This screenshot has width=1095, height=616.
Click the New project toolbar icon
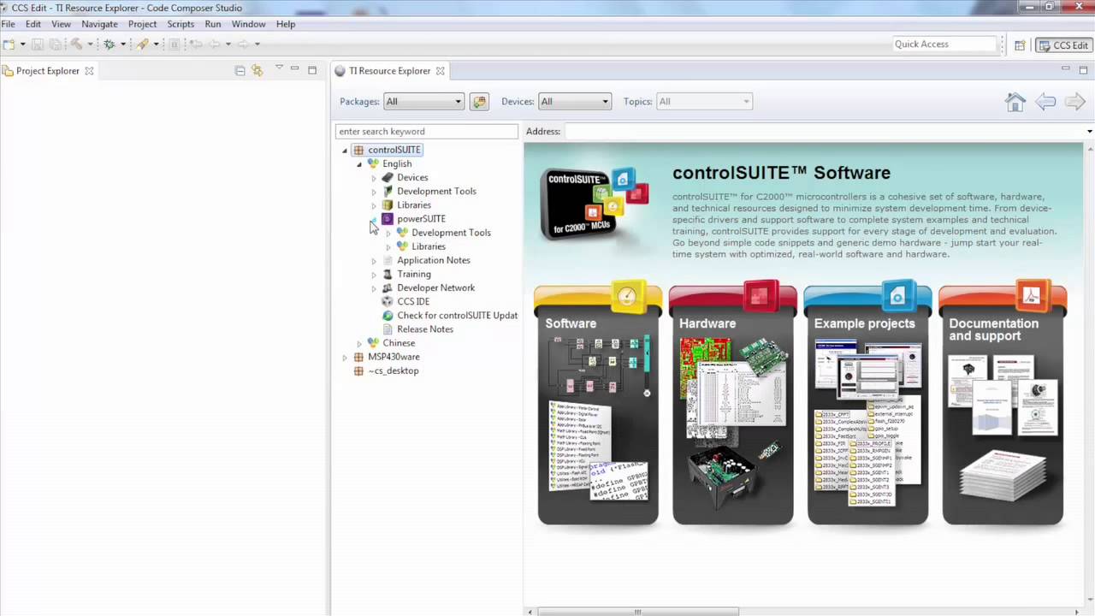click(9, 44)
